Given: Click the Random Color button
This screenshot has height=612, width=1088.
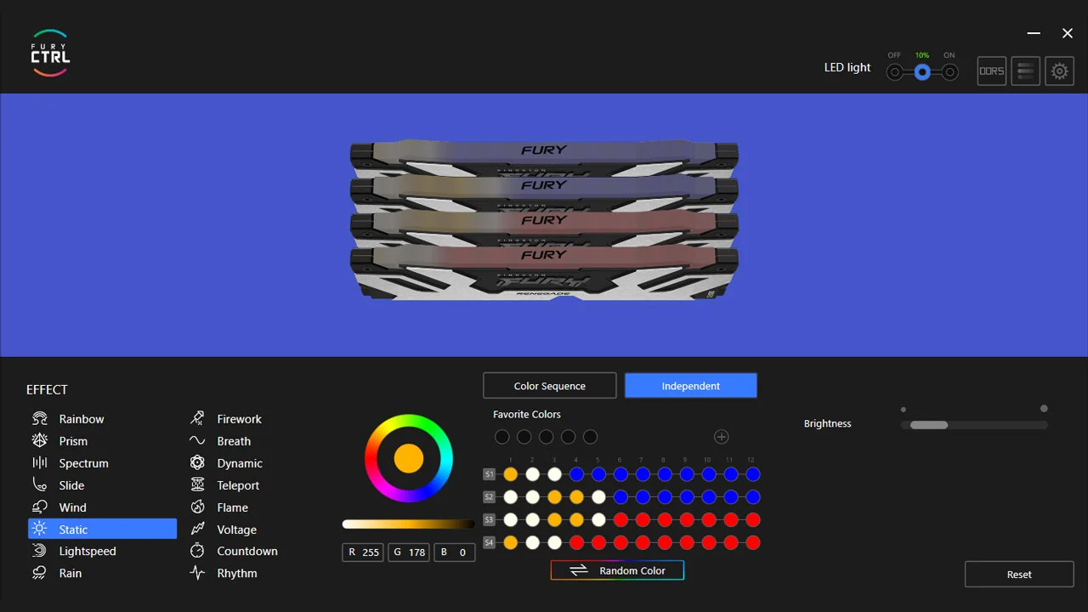Looking at the screenshot, I should [617, 570].
